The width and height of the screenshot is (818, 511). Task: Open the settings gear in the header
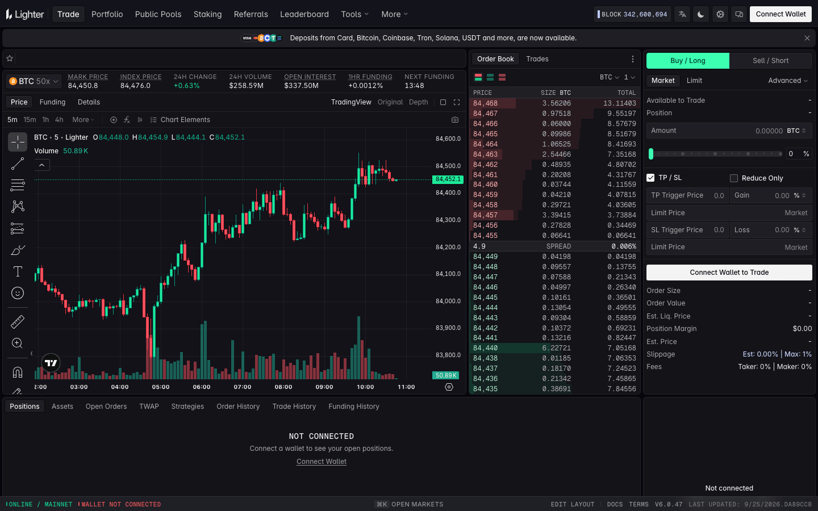(720, 14)
